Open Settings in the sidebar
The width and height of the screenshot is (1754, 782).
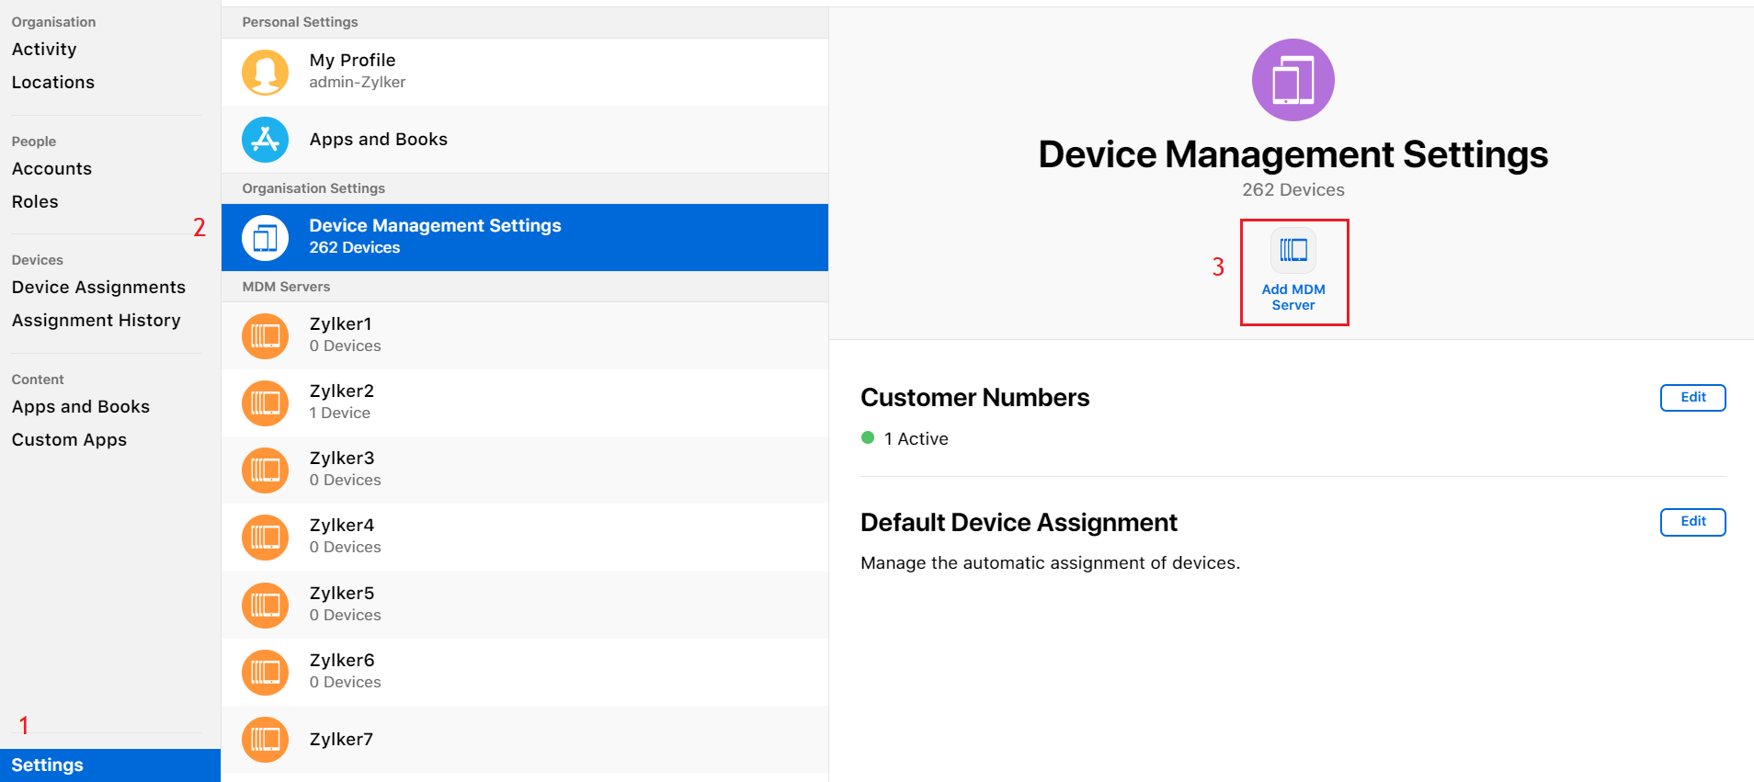48,765
